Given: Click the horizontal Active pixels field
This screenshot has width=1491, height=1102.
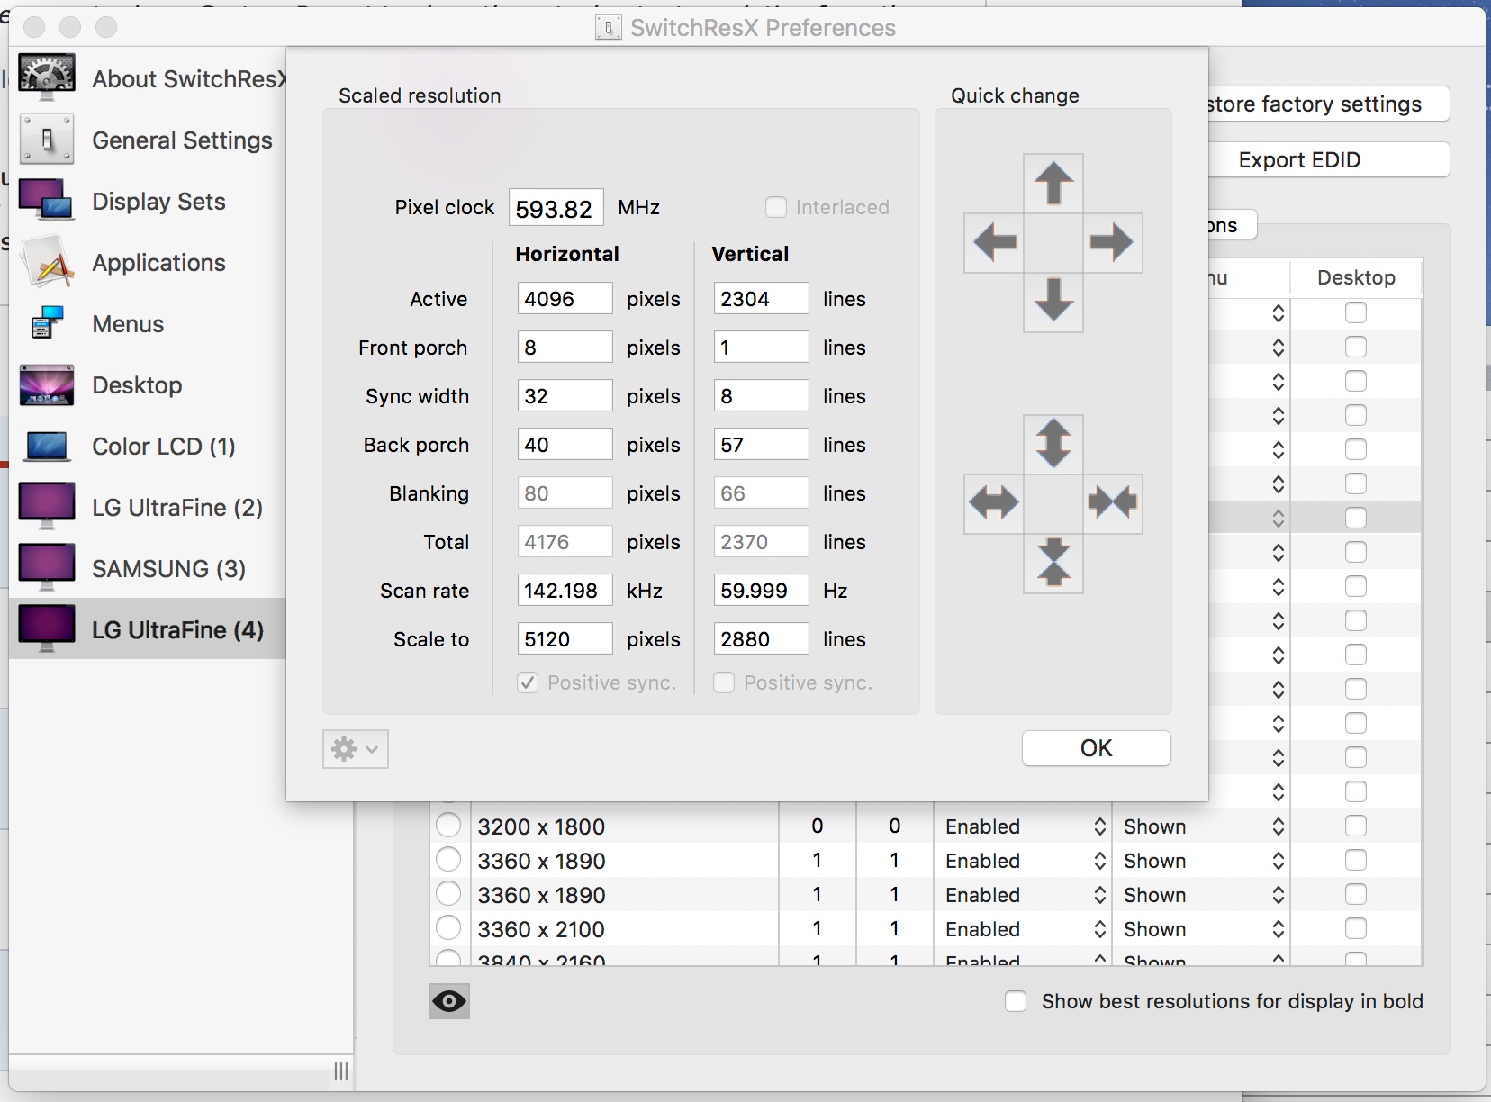Looking at the screenshot, I should (x=565, y=298).
